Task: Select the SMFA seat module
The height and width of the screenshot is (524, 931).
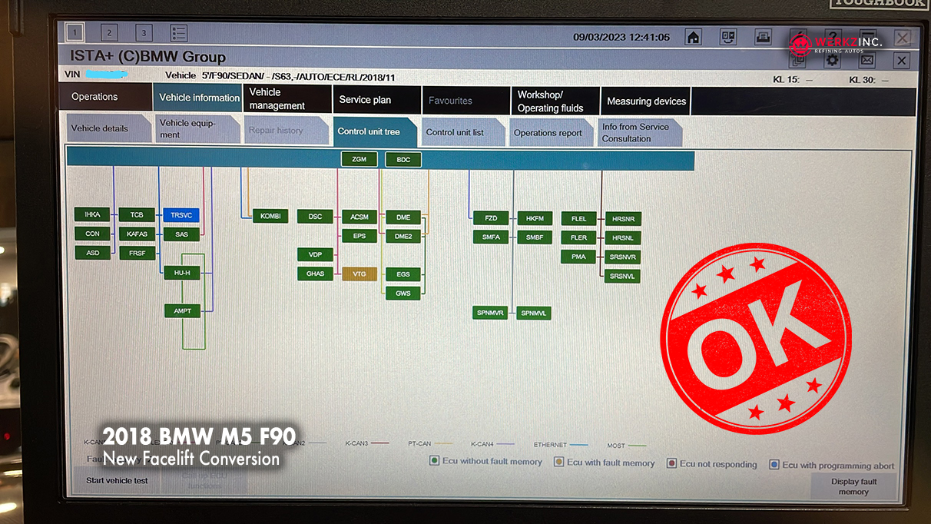Action: coord(491,237)
